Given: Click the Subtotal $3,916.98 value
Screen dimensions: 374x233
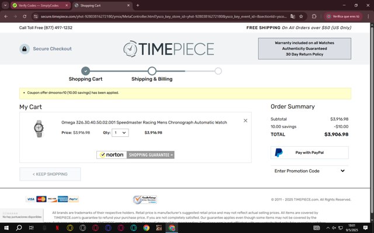Looking at the screenshot, I should (x=339, y=119).
